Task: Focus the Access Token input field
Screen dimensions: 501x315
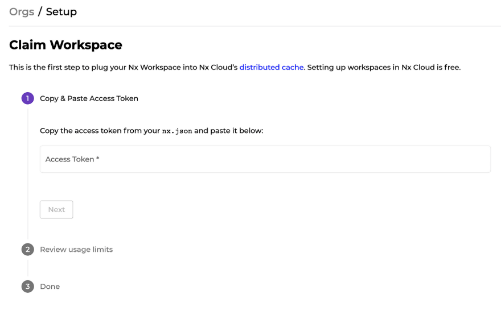Action: click(265, 159)
